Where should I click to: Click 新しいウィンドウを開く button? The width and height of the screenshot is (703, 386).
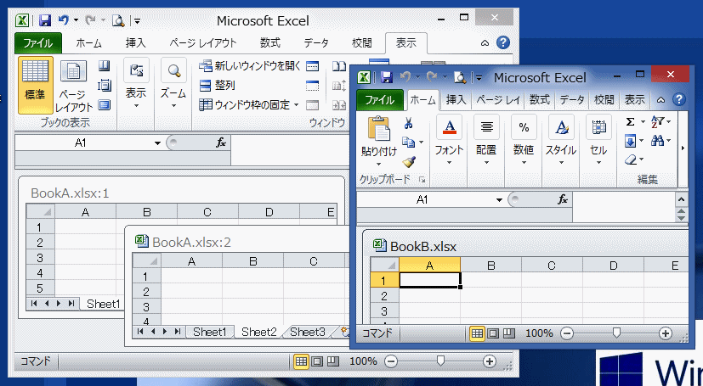[250, 66]
